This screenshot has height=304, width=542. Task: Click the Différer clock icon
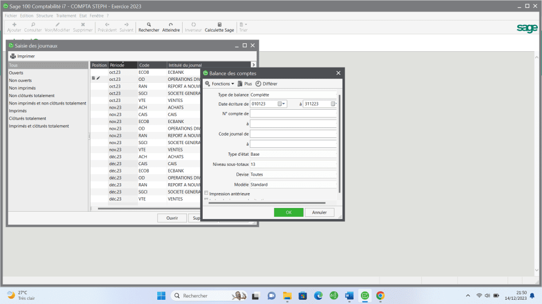tap(258, 84)
